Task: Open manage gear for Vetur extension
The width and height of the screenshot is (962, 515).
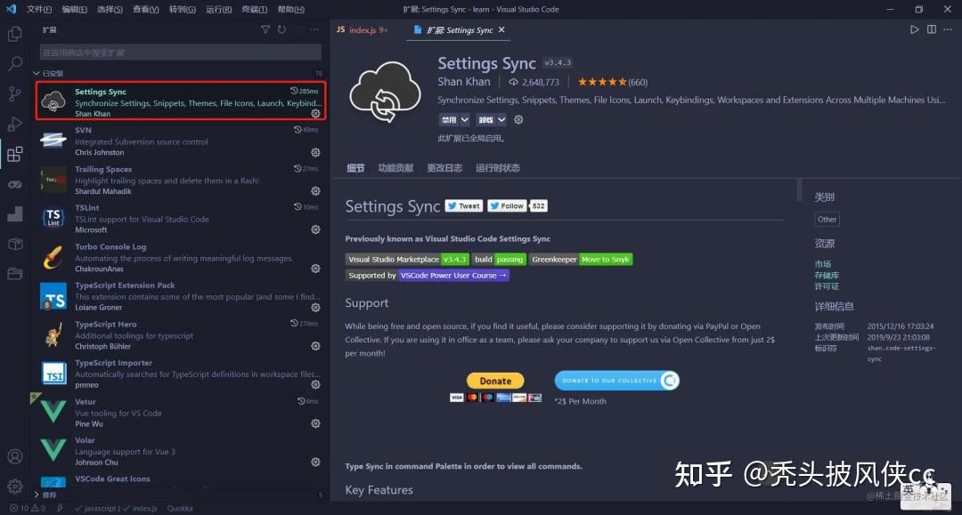Action: [x=315, y=423]
